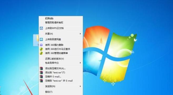
Task: Expand the 发送到(N) submenu arrow
Action: pyautogui.click(x=80, y=86)
